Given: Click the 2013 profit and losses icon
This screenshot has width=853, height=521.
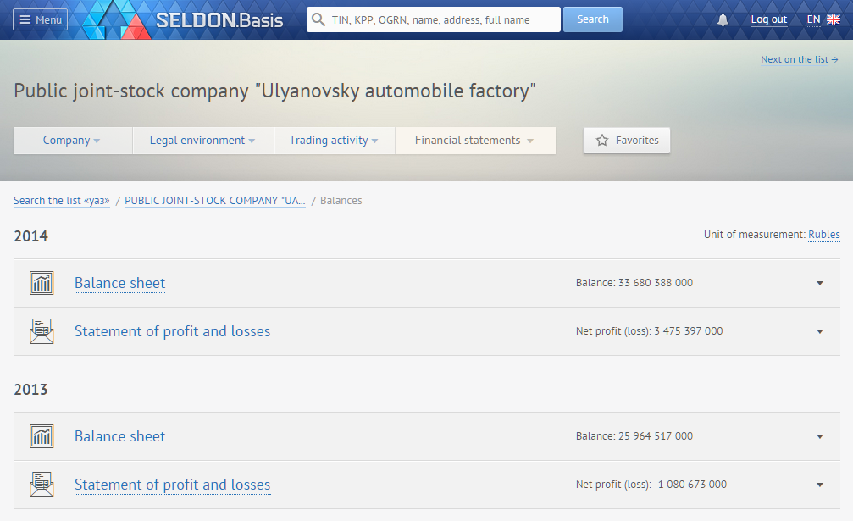Looking at the screenshot, I should pos(42,485).
